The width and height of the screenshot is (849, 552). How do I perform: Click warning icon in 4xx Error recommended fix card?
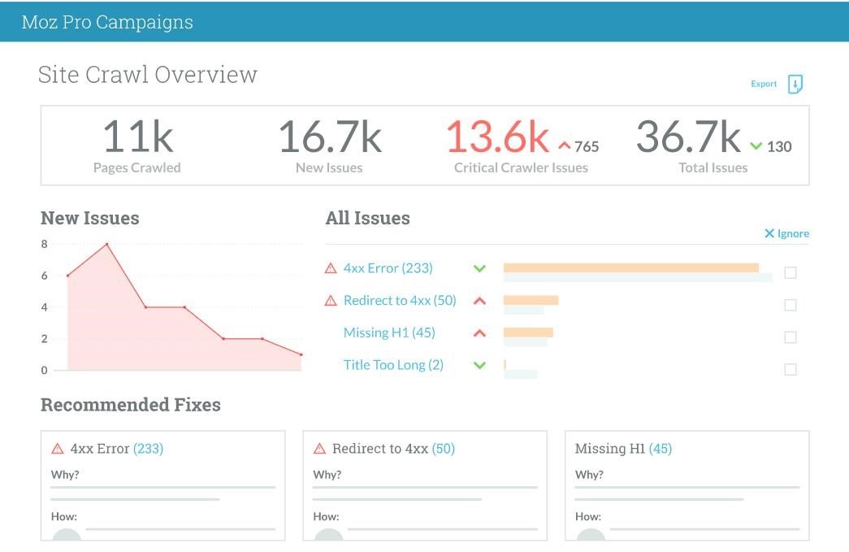(58, 449)
